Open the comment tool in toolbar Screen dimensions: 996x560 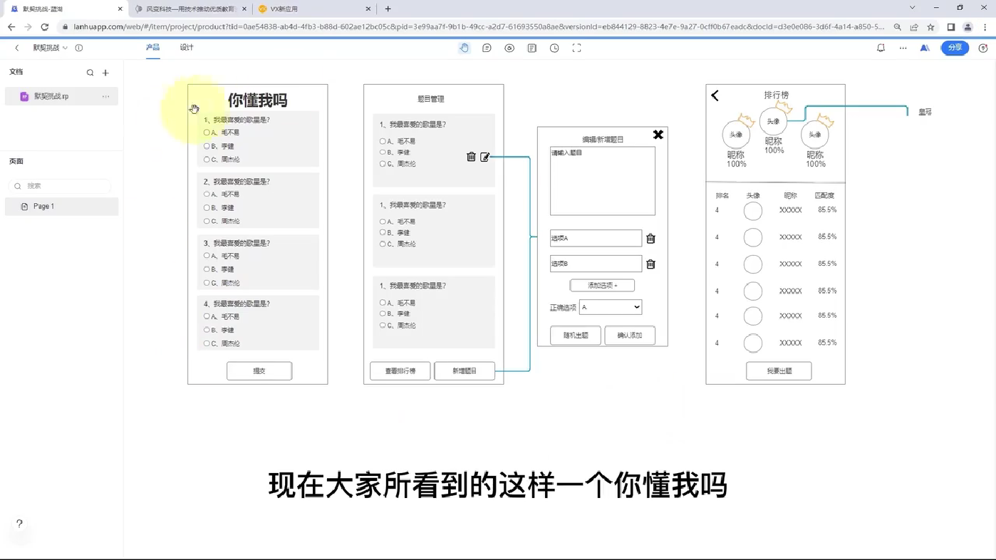(487, 48)
